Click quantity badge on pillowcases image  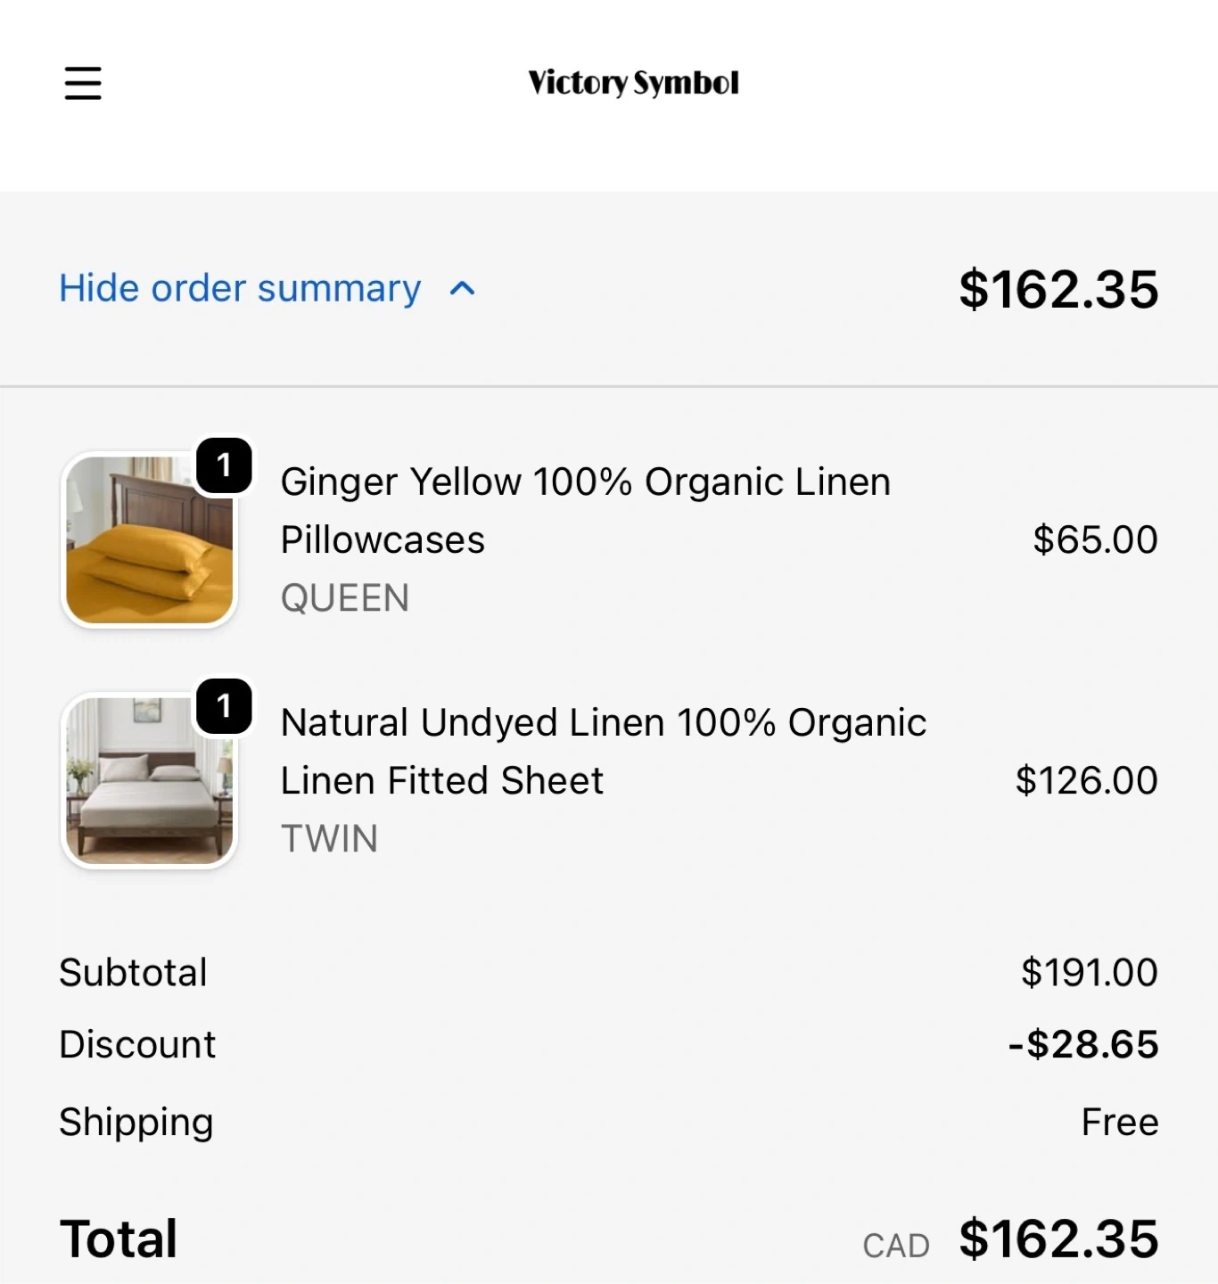coord(224,465)
